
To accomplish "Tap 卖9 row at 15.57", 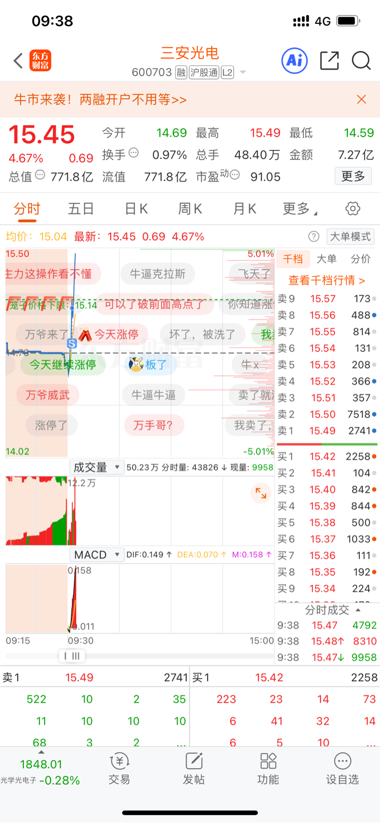I will 327,299.
